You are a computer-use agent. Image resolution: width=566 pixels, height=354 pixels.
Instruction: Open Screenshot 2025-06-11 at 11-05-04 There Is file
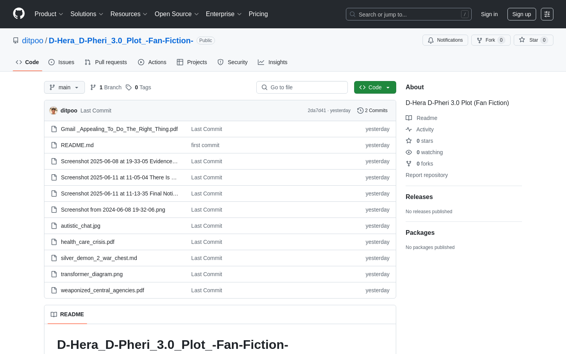coord(119,177)
